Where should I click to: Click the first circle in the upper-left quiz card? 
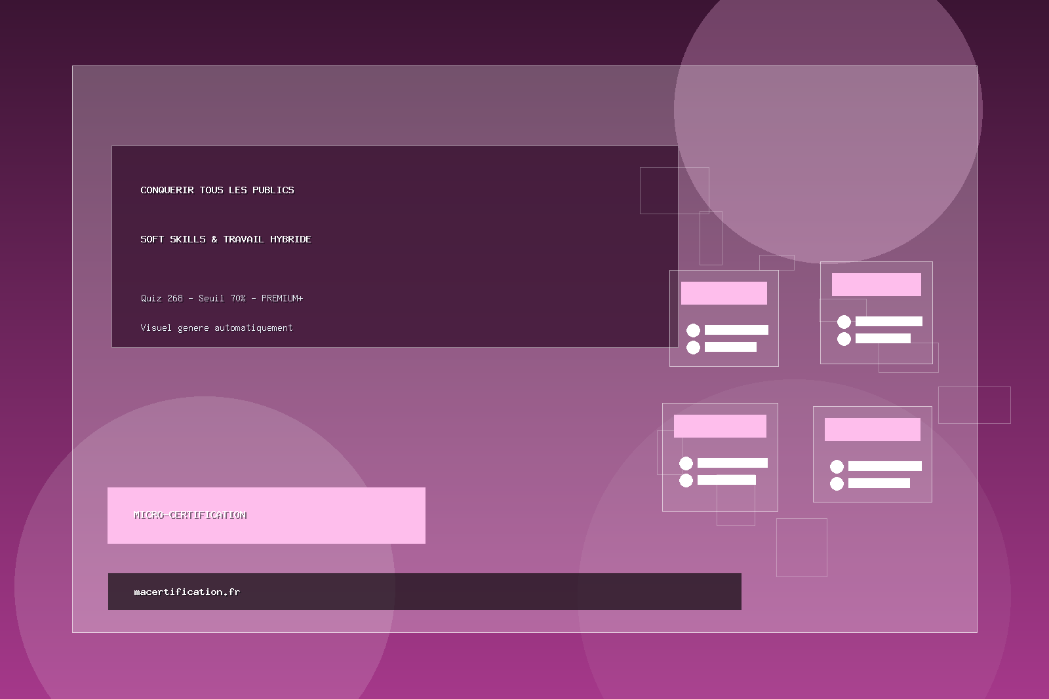point(693,330)
